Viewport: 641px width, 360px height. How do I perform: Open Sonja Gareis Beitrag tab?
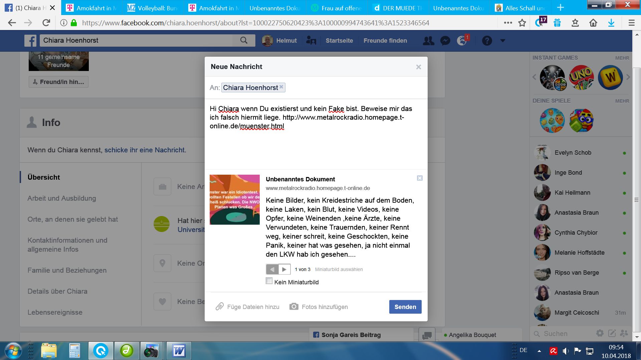coord(362,335)
